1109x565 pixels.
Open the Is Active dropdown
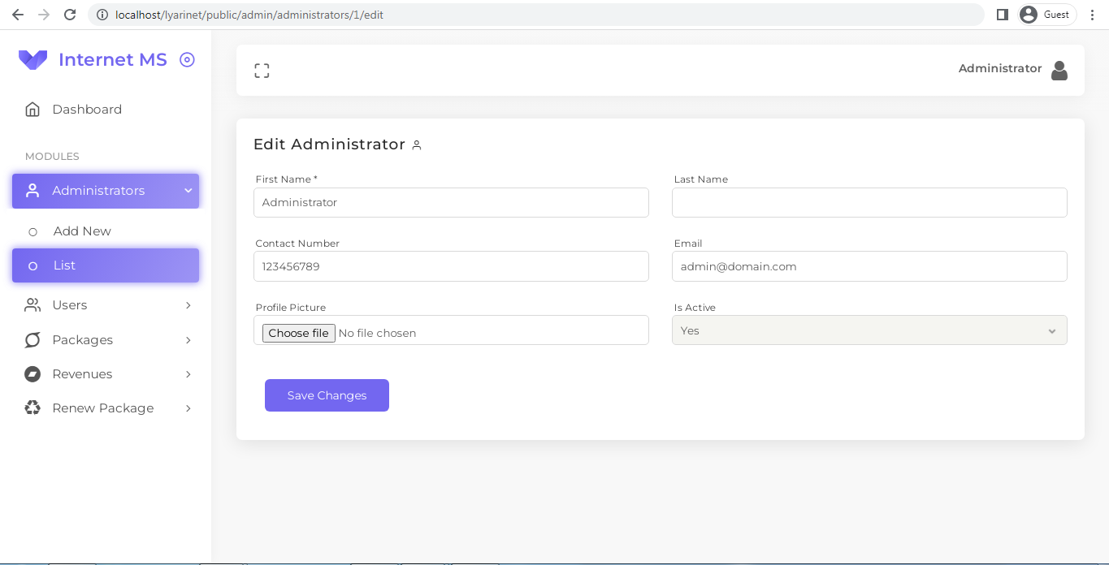(x=869, y=330)
